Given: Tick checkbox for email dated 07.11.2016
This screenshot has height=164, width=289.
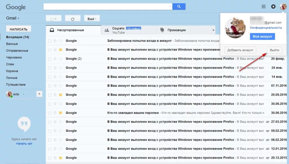Looking at the screenshot, I should 50,86.
